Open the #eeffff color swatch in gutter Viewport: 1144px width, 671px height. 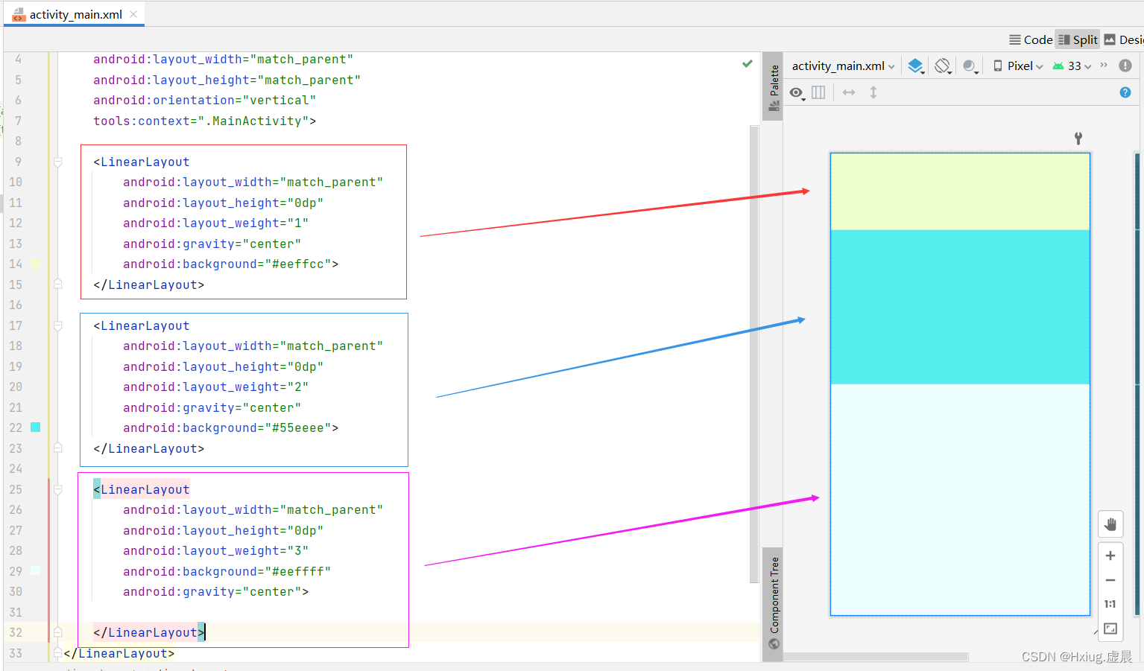[x=35, y=571]
